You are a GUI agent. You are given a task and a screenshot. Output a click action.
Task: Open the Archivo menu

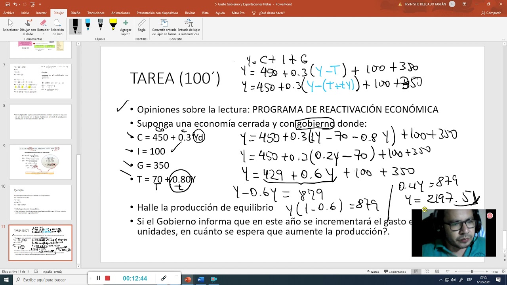click(x=9, y=13)
